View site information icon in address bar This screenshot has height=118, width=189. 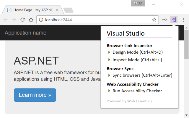(x=41, y=20)
